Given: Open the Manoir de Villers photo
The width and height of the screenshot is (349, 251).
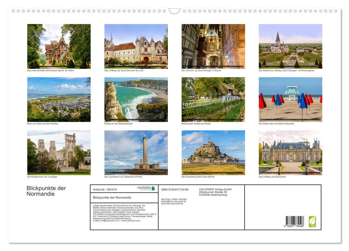Looking at the screenshot, I should pyautogui.click(x=59, y=46).
